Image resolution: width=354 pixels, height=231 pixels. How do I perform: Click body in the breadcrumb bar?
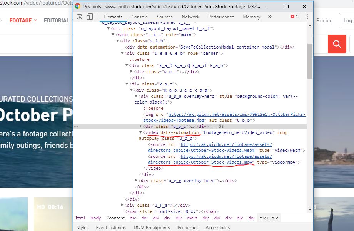95,218
